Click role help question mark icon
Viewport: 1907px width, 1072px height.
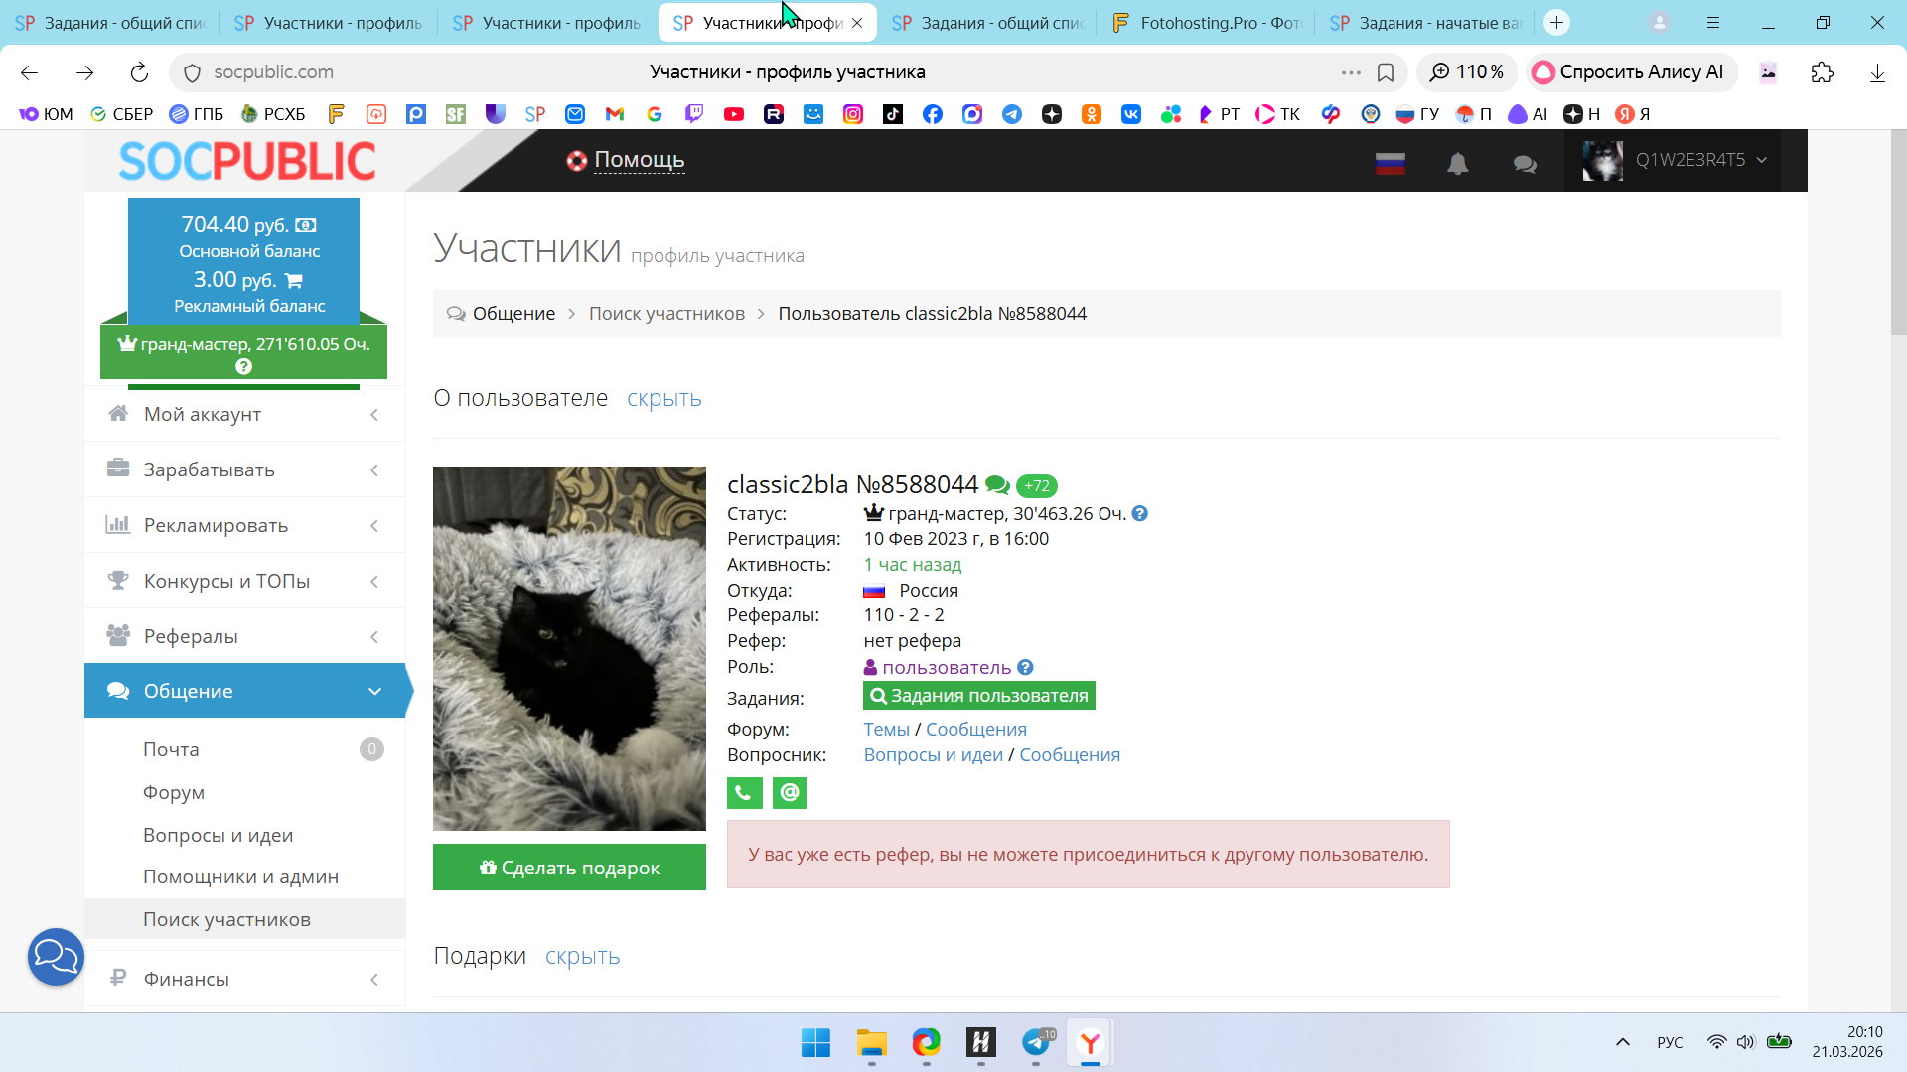click(1025, 667)
